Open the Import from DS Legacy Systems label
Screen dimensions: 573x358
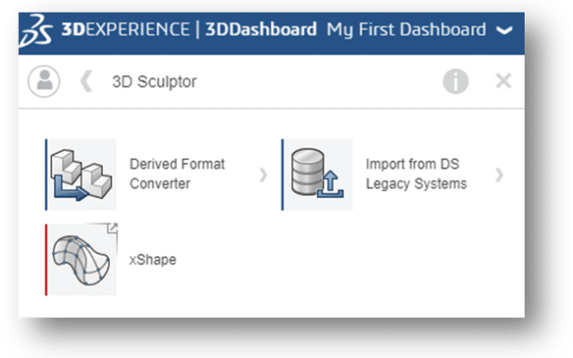pos(416,175)
